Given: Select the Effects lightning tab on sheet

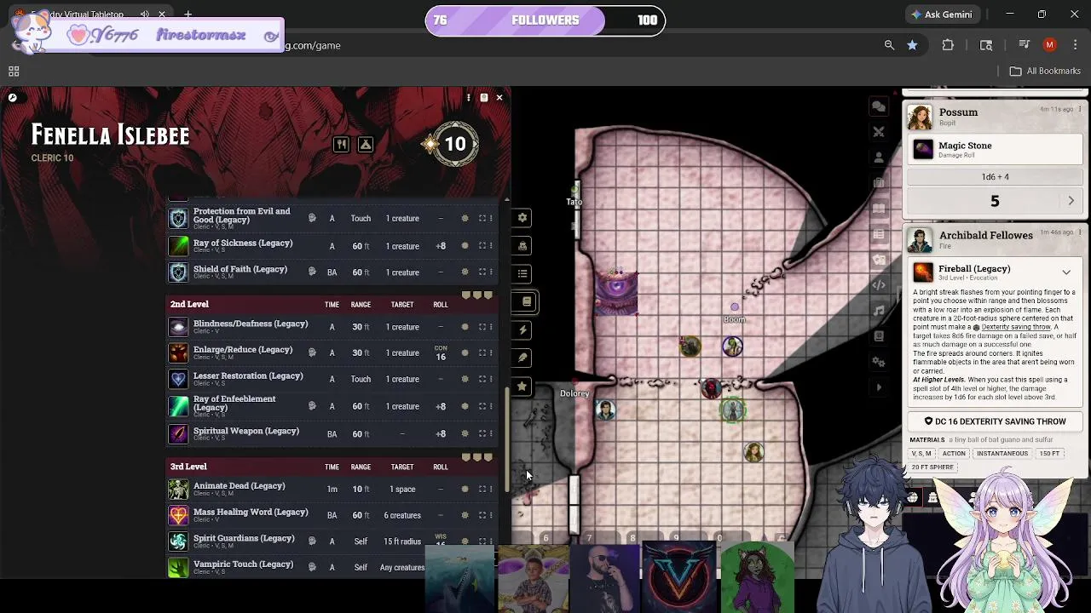Looking at the screenshot, I should (x=522, y=329).
